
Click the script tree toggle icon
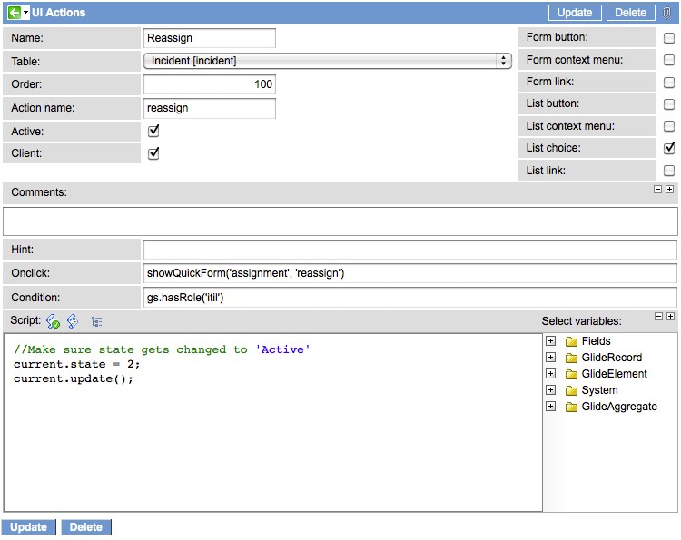click(x=96, y=321)
